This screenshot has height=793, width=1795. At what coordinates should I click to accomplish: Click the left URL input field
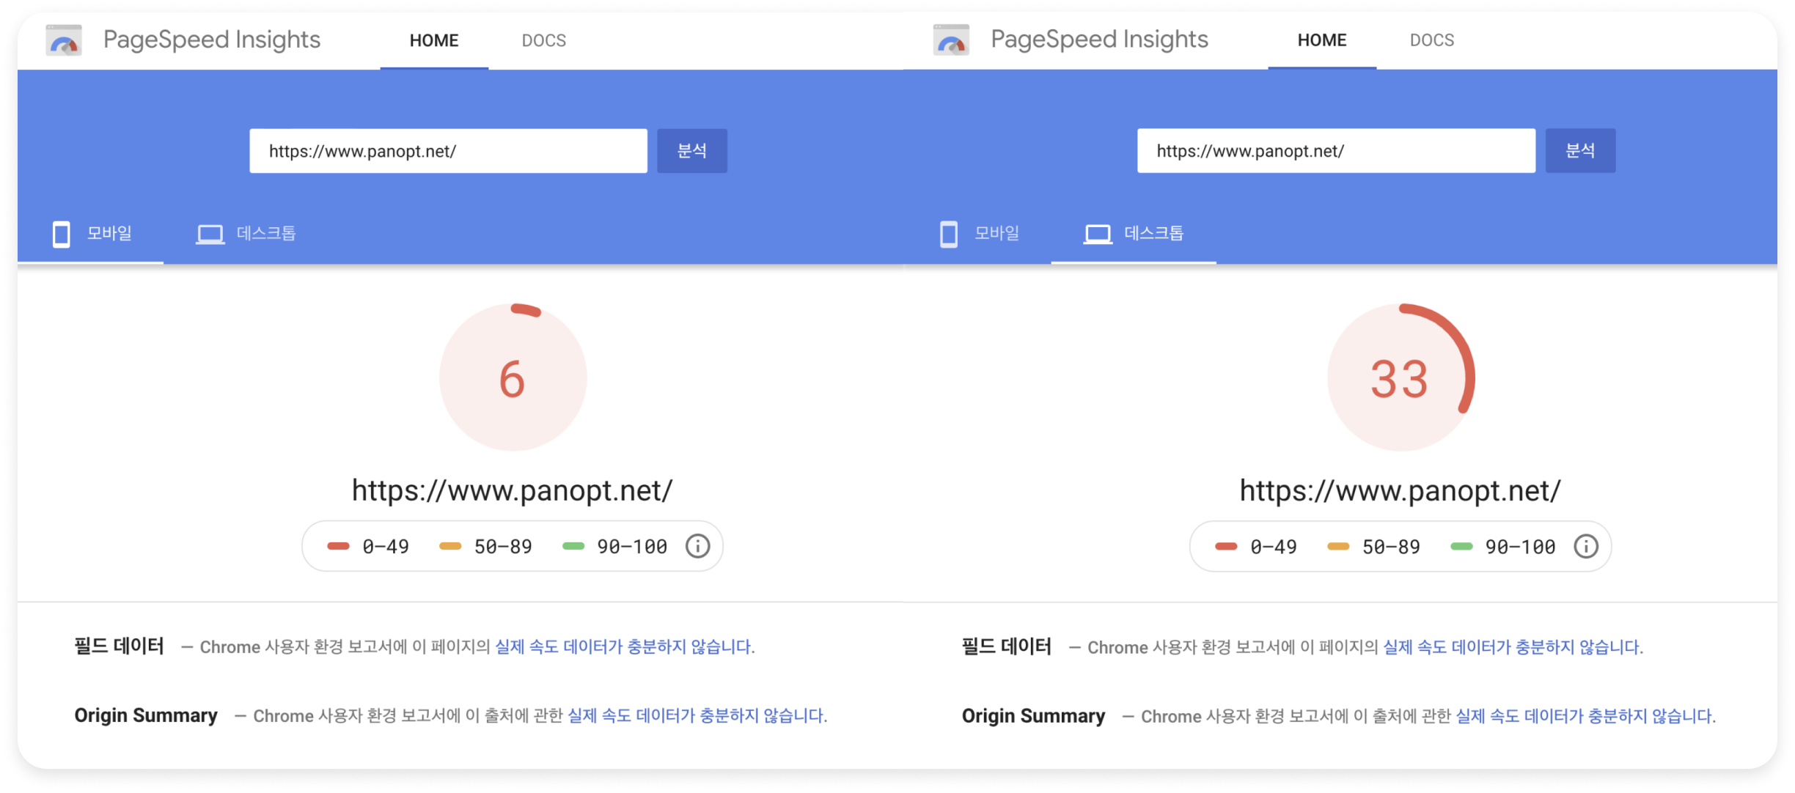448,151
